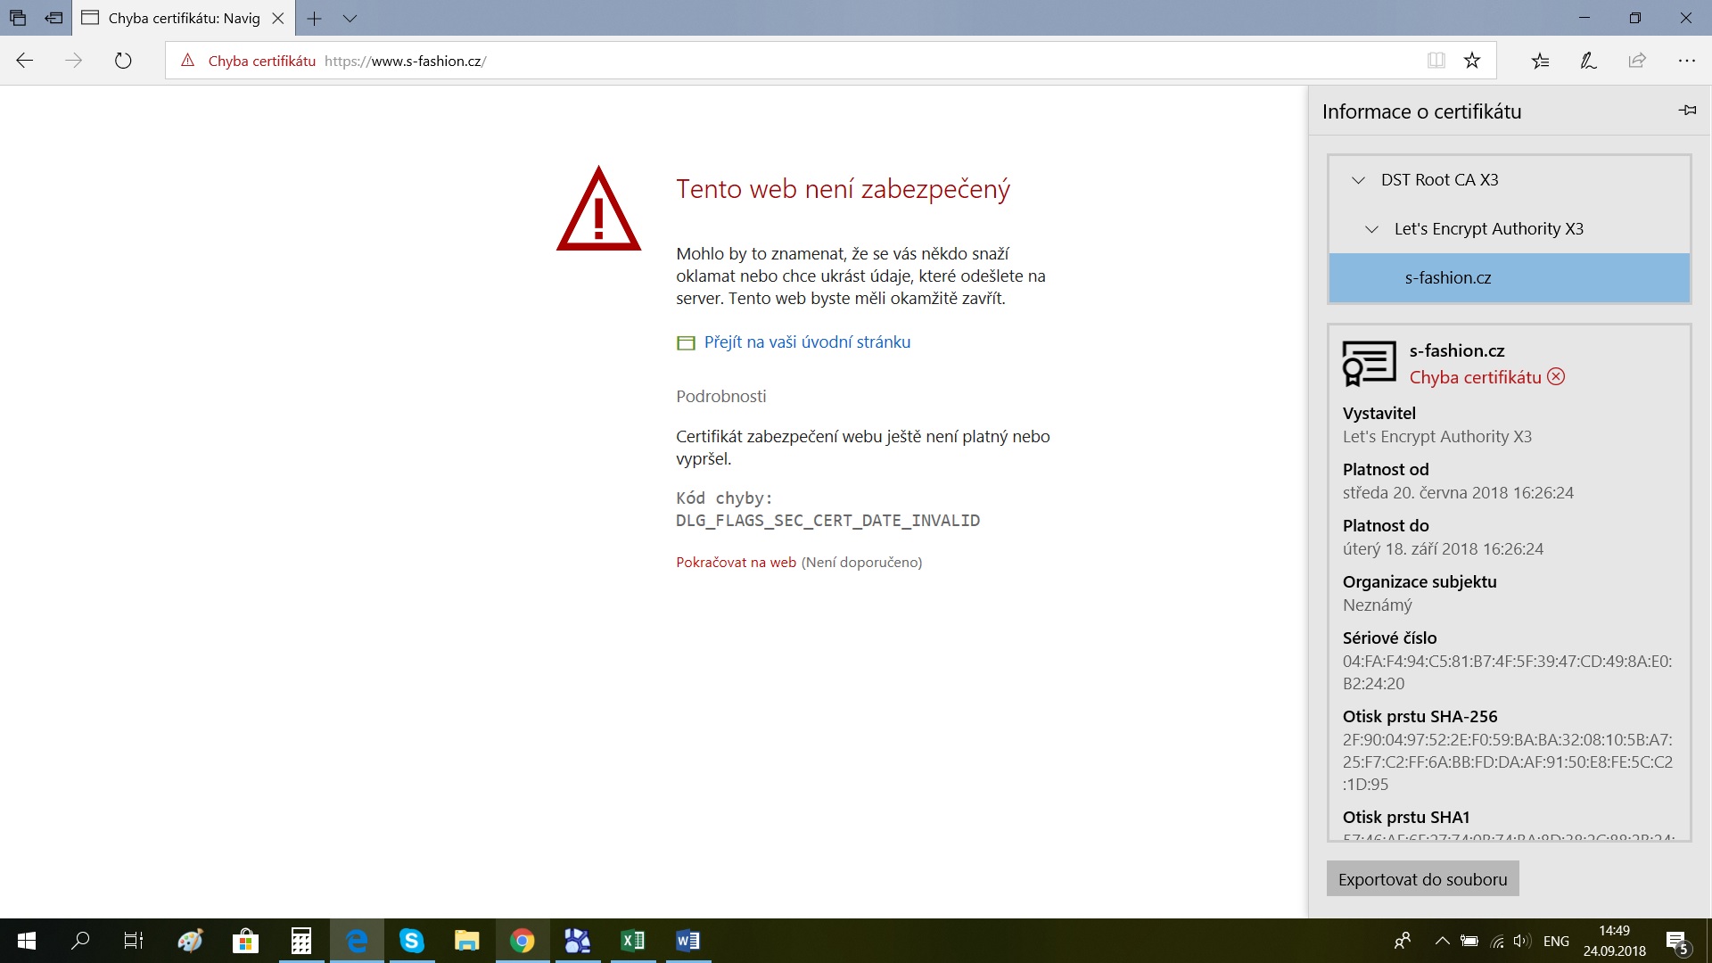This screenshot has width=1712, height=963.
Task: Close the Chyba certifikátu tab
Action: 278,18
